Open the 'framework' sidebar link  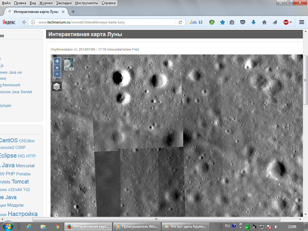coord(10,85)
